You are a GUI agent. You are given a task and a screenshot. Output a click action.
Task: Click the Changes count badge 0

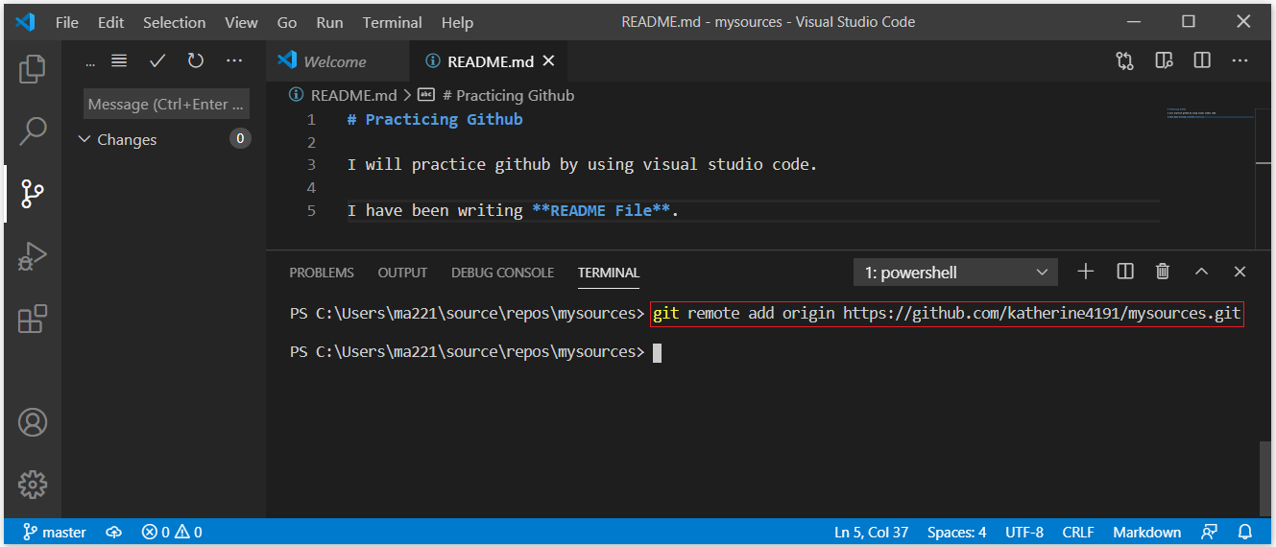[x=240, y=139]
